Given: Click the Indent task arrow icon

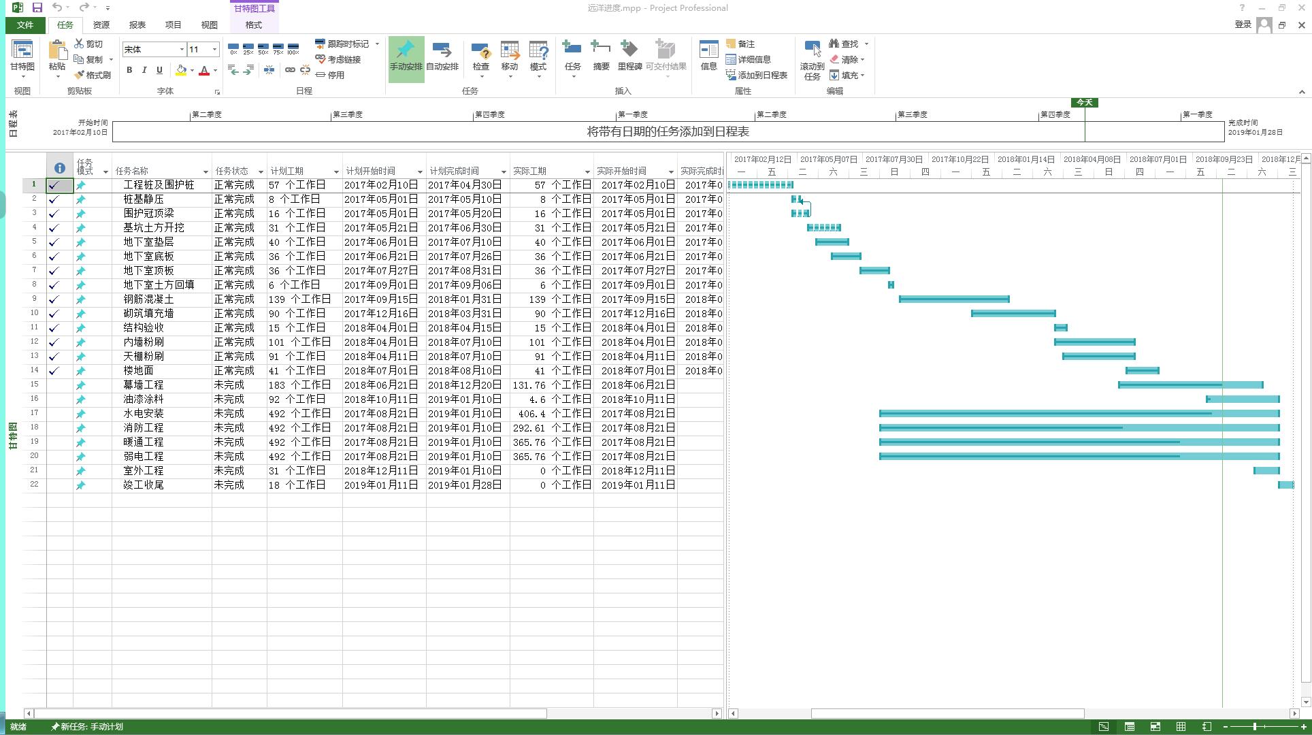Looking at the screenshot, I should click(248, 70).
